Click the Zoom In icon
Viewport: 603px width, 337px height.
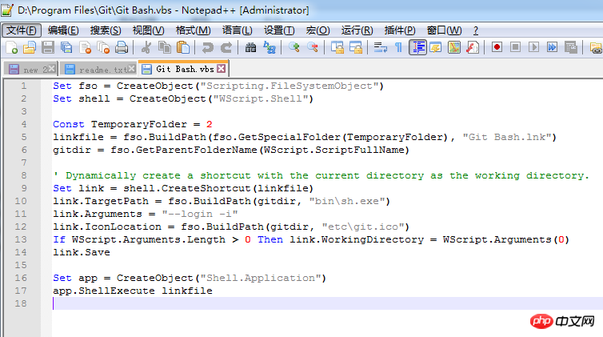tap(294, 48)
